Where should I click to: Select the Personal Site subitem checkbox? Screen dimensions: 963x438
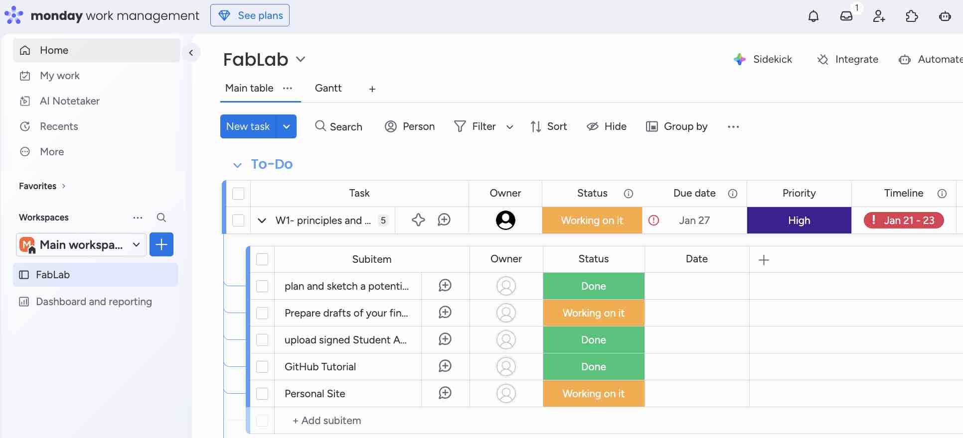click(262, 394)
